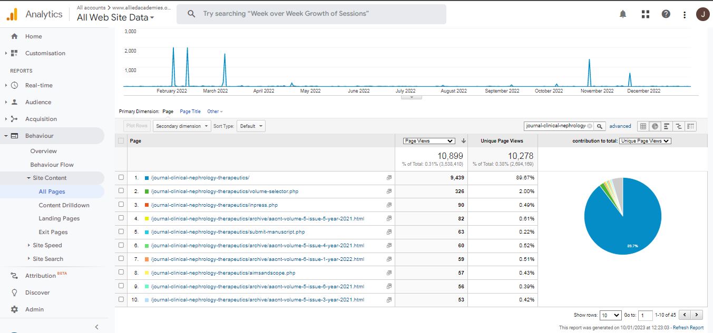The width and height of the screenshot is (713, 333).
Task: Clear the journal-clinical-nephrology table filter
Action: [x=589, y=126]
